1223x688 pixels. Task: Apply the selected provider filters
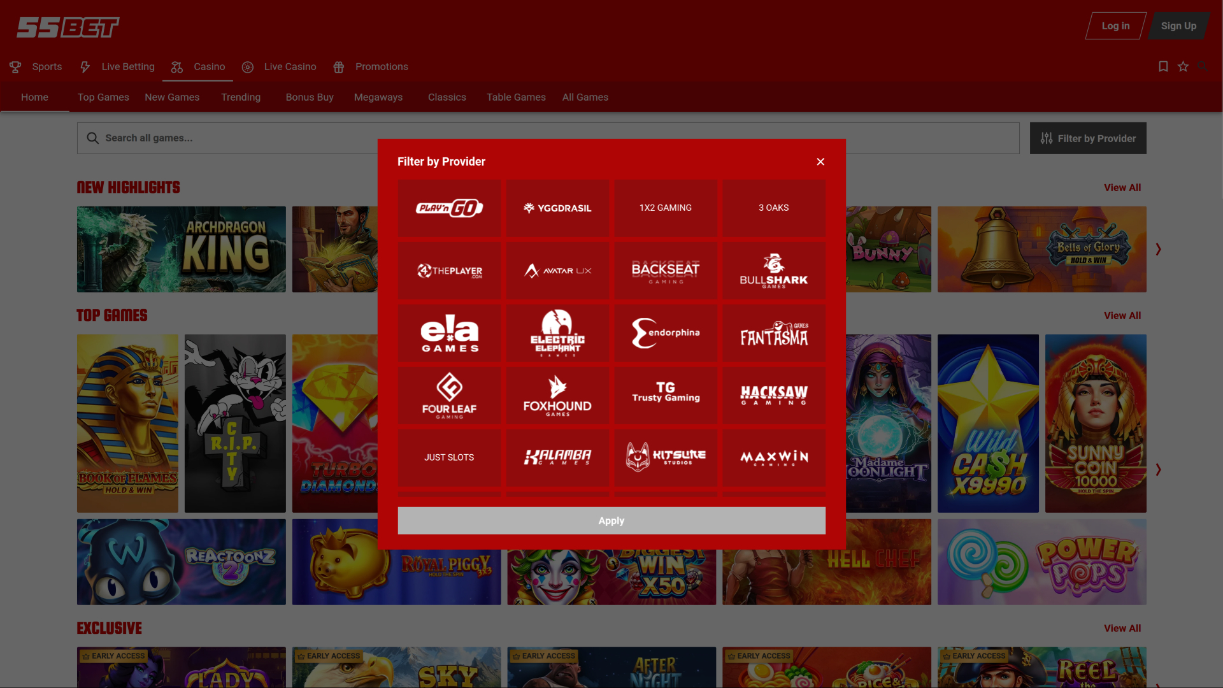pyautogui.click(x=611, y=520)
